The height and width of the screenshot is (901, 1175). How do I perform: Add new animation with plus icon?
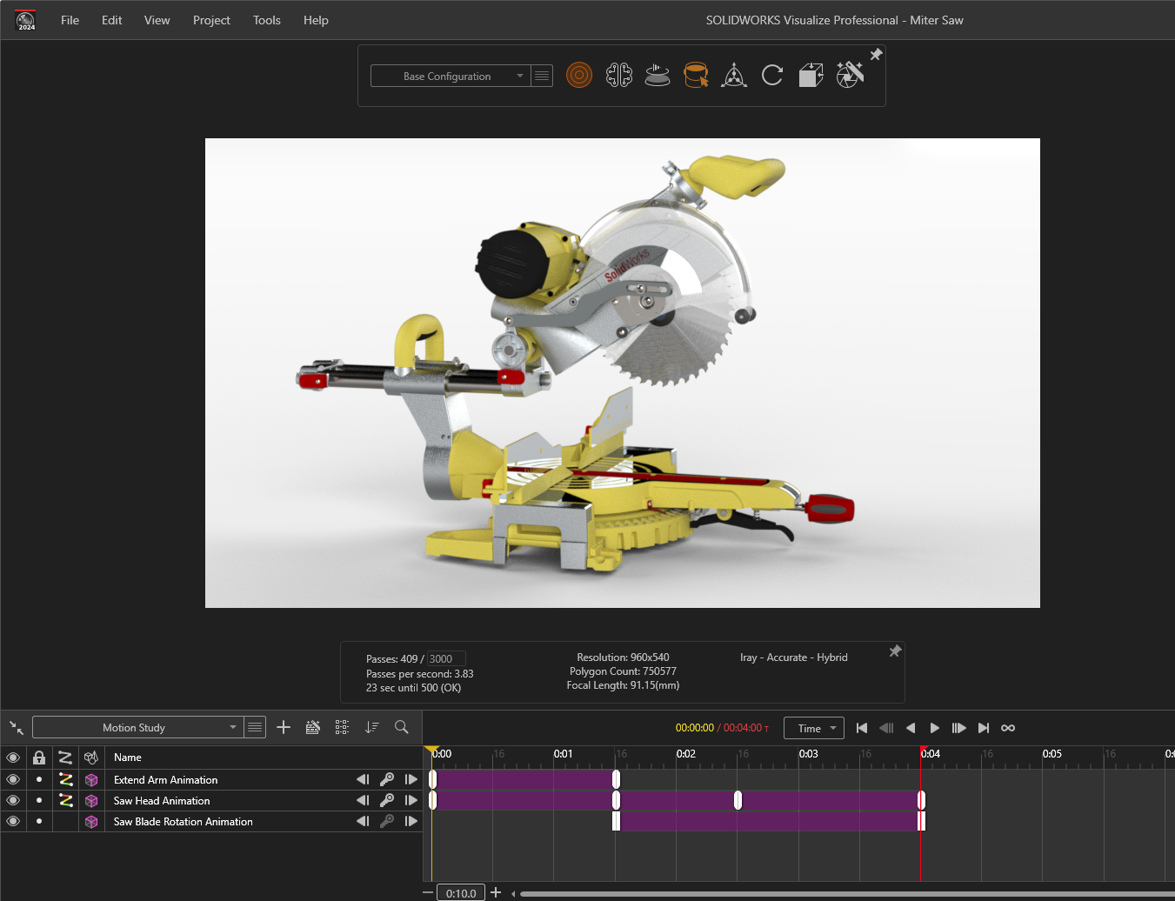tap(284, 727)
